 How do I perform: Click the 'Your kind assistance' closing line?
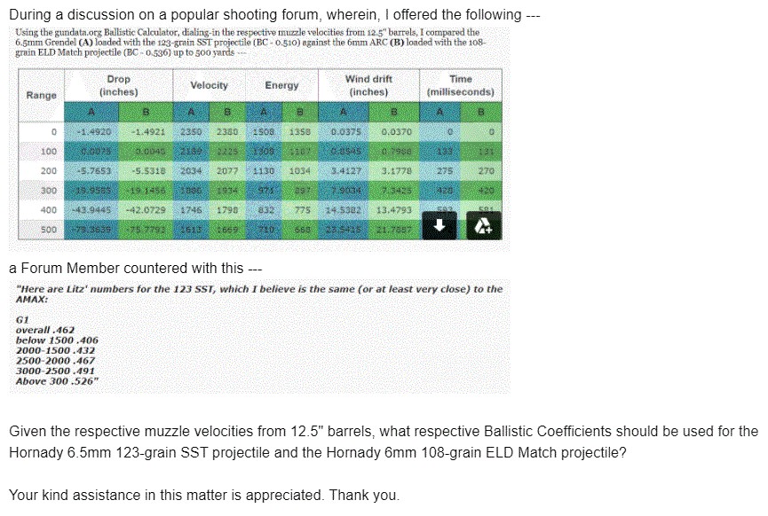pyautogui.click(x=204, y=495)
